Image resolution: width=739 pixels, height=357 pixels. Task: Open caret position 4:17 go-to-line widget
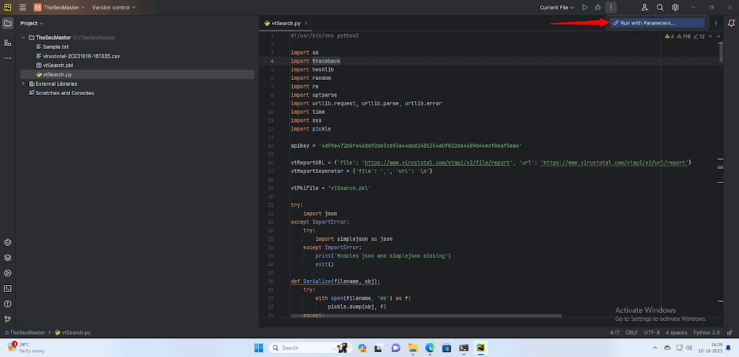click(x=615, y=332)
